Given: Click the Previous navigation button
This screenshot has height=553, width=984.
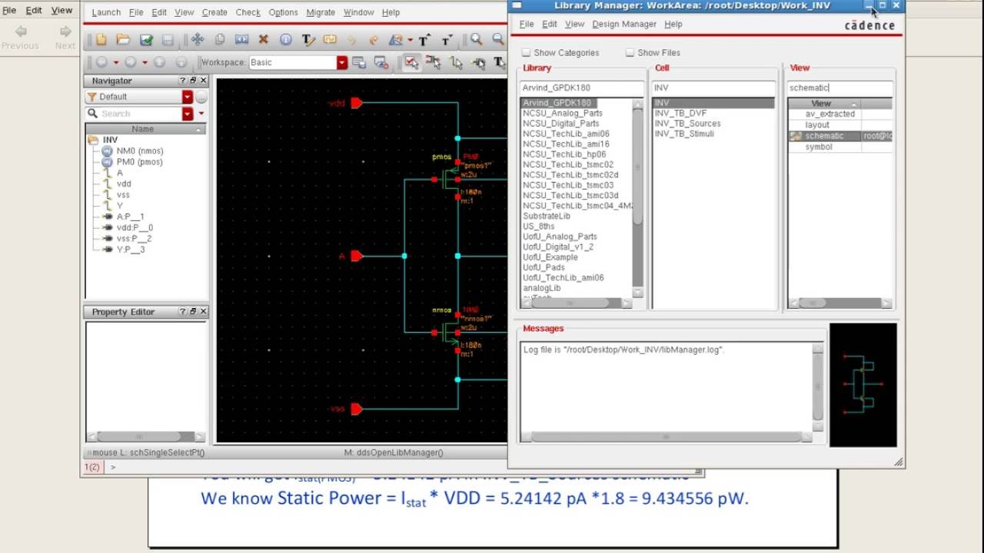Looking at the screenshot, I should [20, 38].
